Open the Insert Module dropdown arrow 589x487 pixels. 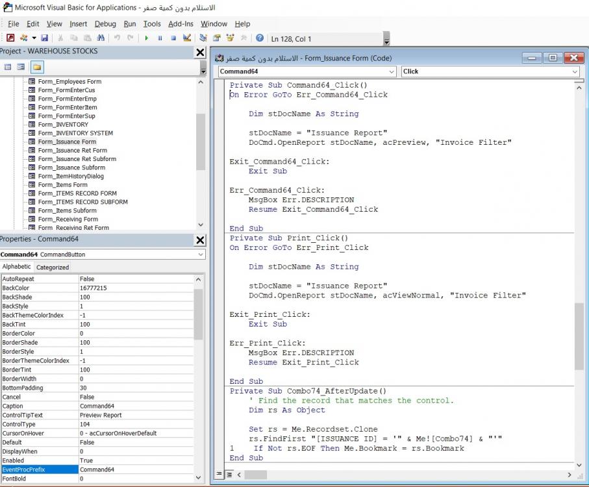coord(34,38)
